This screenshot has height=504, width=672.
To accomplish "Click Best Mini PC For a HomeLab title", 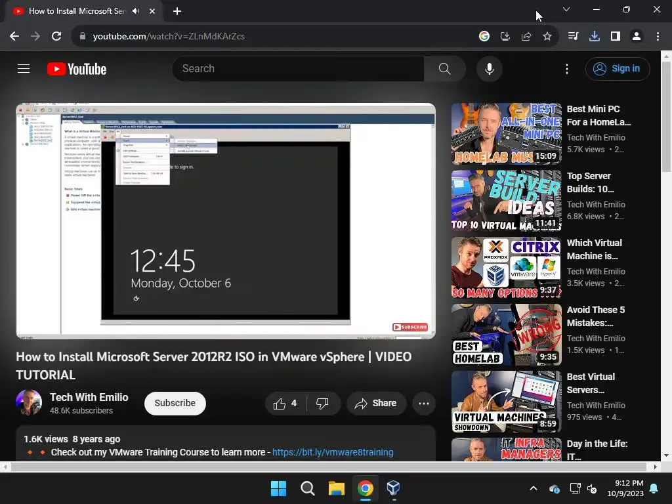I will click(598, 115).
